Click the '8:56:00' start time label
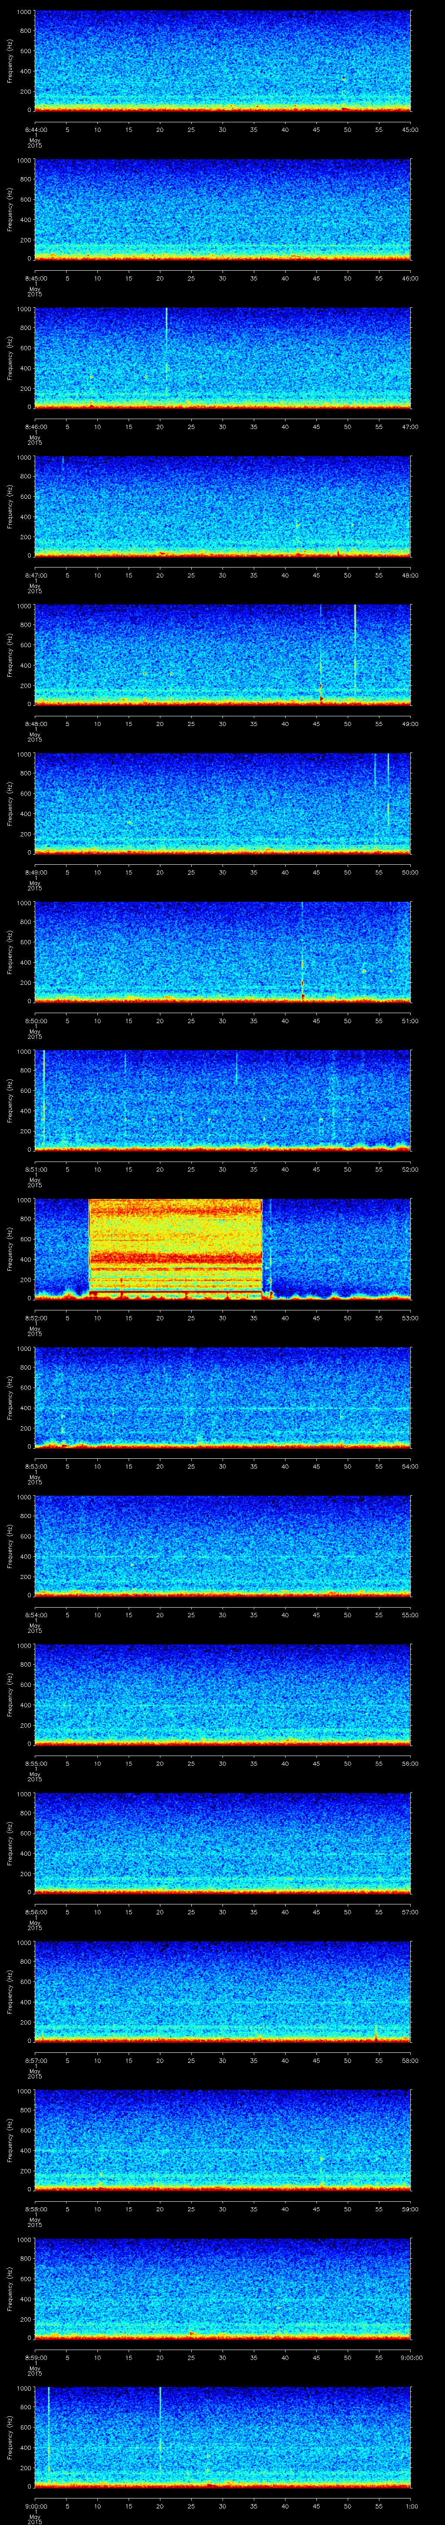 35,1911
